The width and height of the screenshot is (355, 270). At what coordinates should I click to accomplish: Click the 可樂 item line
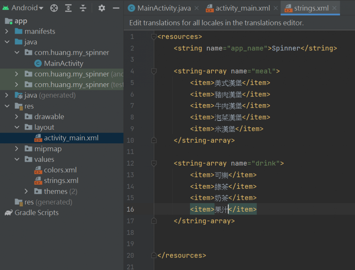coord(223,175)
